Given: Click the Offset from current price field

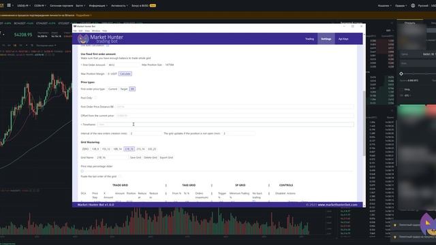Looking at the screenshot, I should [x=235, y=116].
